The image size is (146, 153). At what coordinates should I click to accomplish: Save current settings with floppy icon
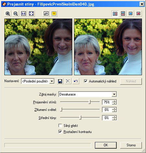(60, 81)
